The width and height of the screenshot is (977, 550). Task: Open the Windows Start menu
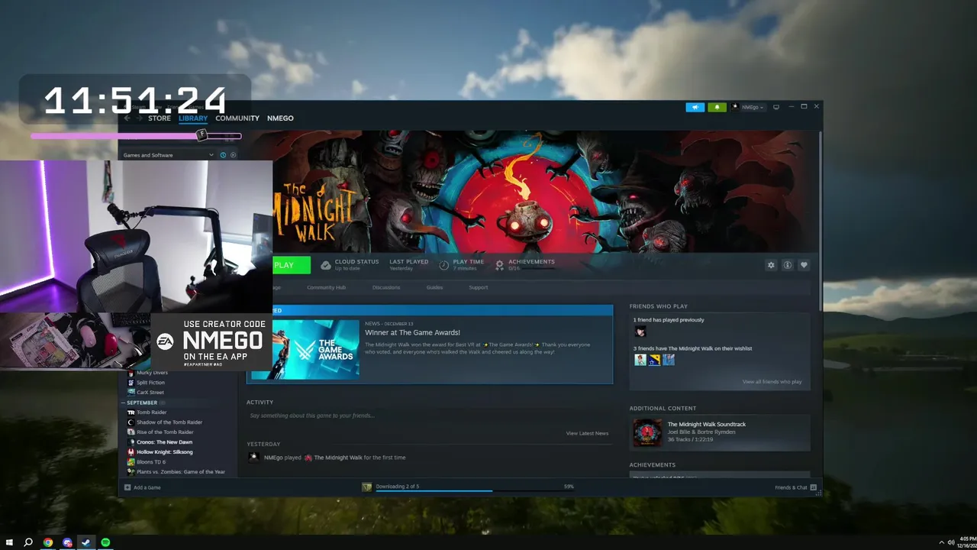point(9,542)
